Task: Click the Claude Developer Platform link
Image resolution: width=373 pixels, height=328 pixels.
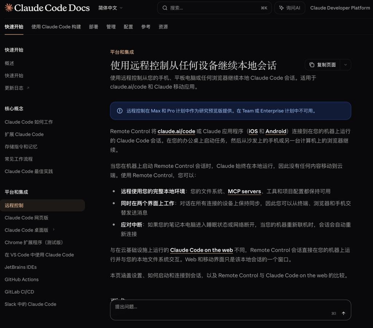Action: click(x=340, y=8)
